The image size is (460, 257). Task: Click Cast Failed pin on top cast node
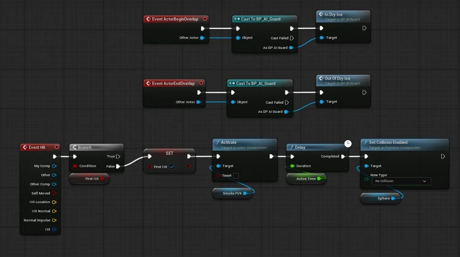291,38
